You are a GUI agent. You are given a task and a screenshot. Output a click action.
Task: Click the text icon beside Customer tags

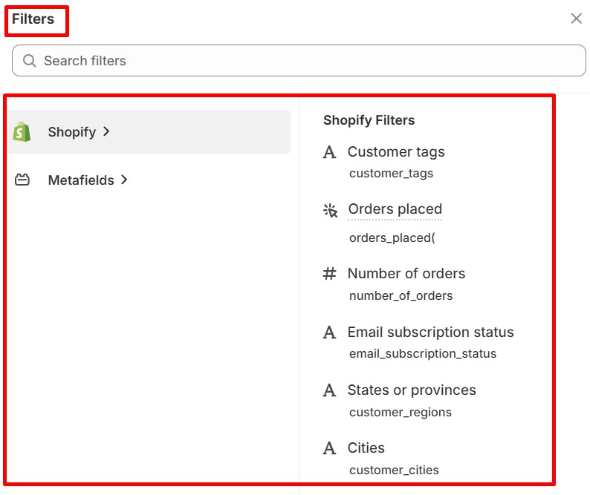point(330,152)
